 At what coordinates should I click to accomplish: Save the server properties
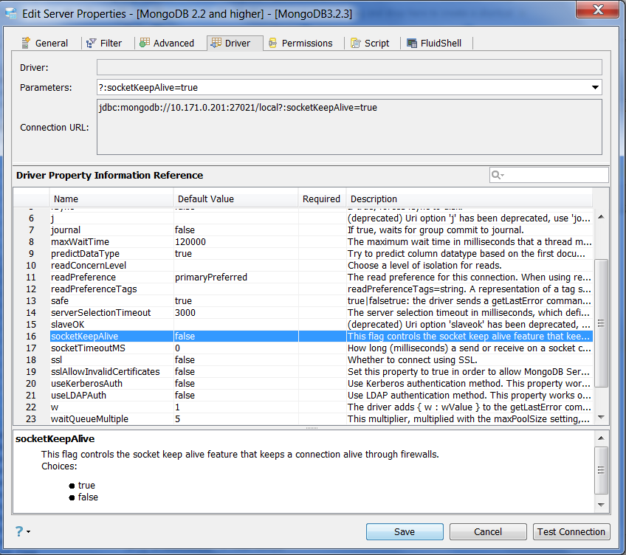405,532
